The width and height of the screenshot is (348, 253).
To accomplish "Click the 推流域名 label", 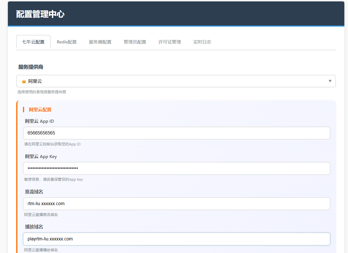I will point(34,192).
